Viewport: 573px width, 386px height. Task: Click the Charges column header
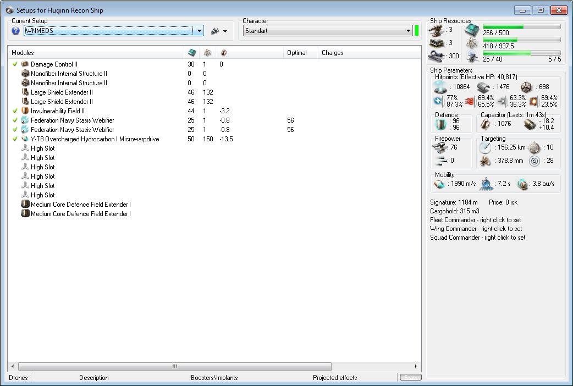click(x=369, y=53)
